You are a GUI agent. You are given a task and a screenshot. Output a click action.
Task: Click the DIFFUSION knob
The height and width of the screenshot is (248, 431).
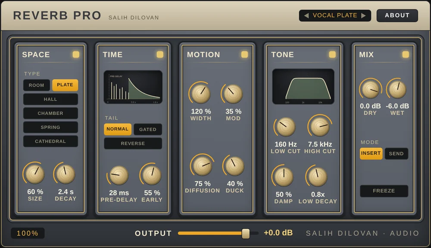click(202, 166)
